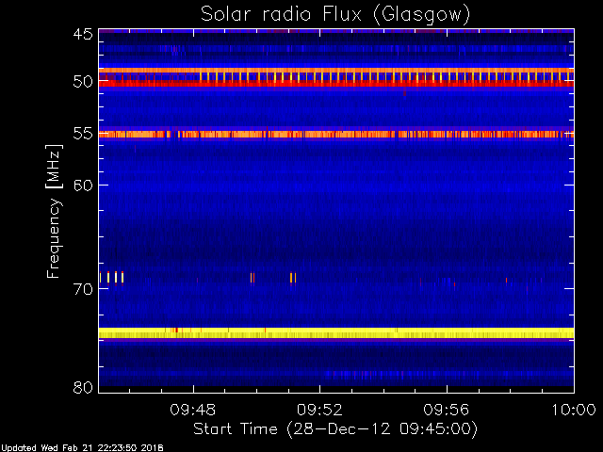The height and width of the screenshot is (452, 603).
Task: Click the 09:56 time tick label
Action: point(446,410)
